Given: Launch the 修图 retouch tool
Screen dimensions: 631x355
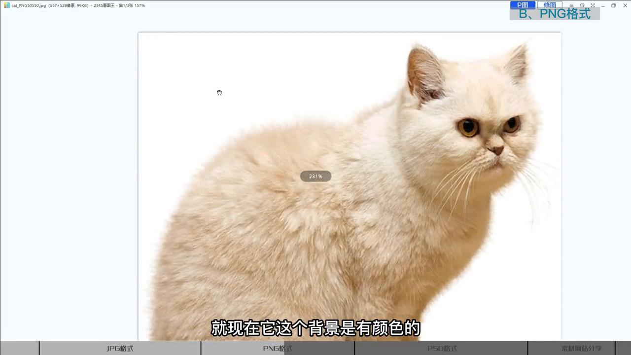Looking at the screenshot, I should pos(549,4).
